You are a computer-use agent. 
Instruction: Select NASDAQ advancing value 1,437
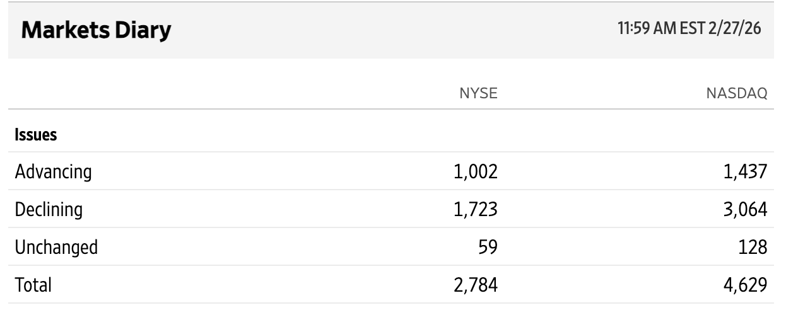pos(746,171)
